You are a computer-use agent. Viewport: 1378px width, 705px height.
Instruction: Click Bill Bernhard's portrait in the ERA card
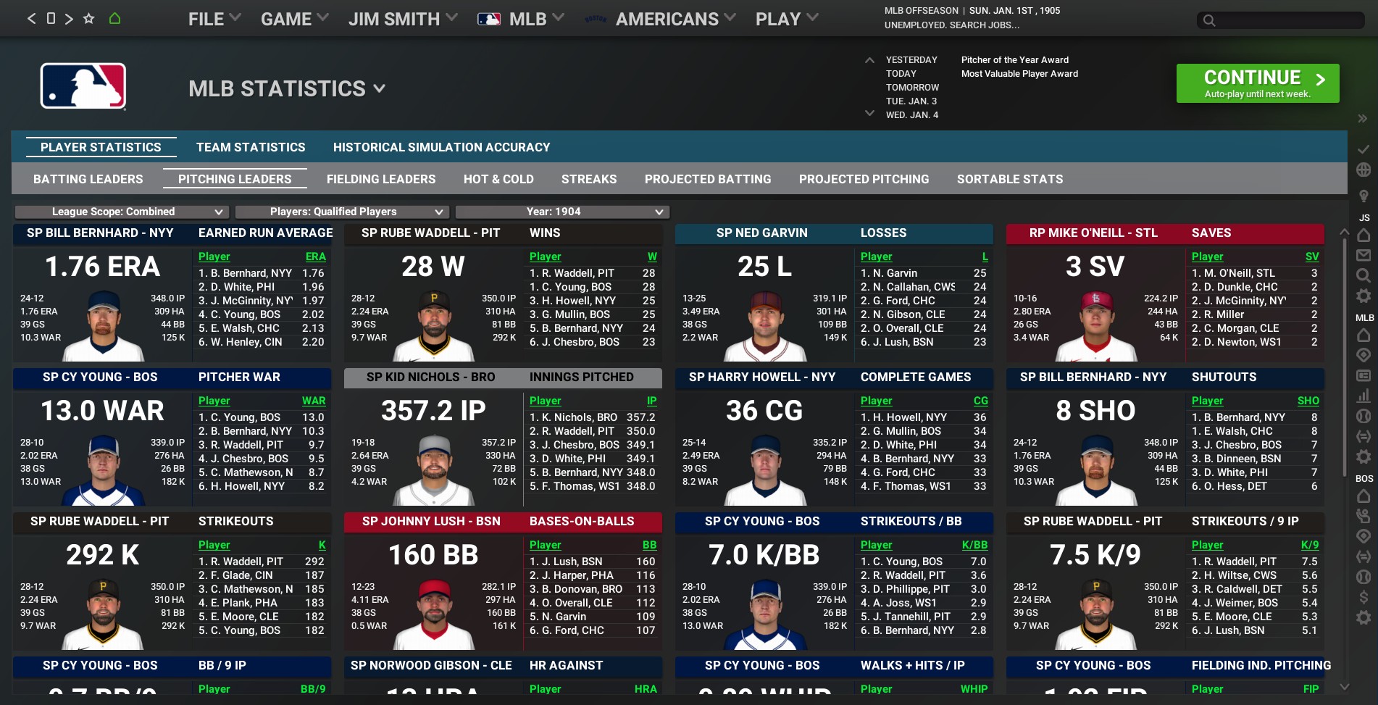click(104, 325)
